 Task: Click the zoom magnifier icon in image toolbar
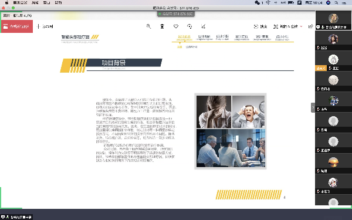tap(148, 26)
